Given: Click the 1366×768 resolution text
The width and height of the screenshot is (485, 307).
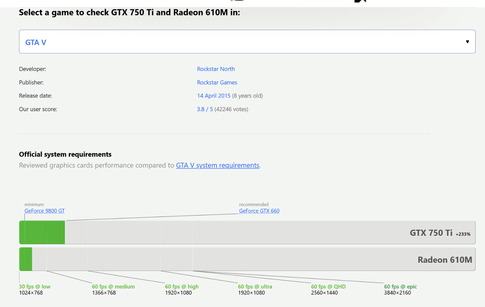Looking at the screenshot, I should (104, 293).
